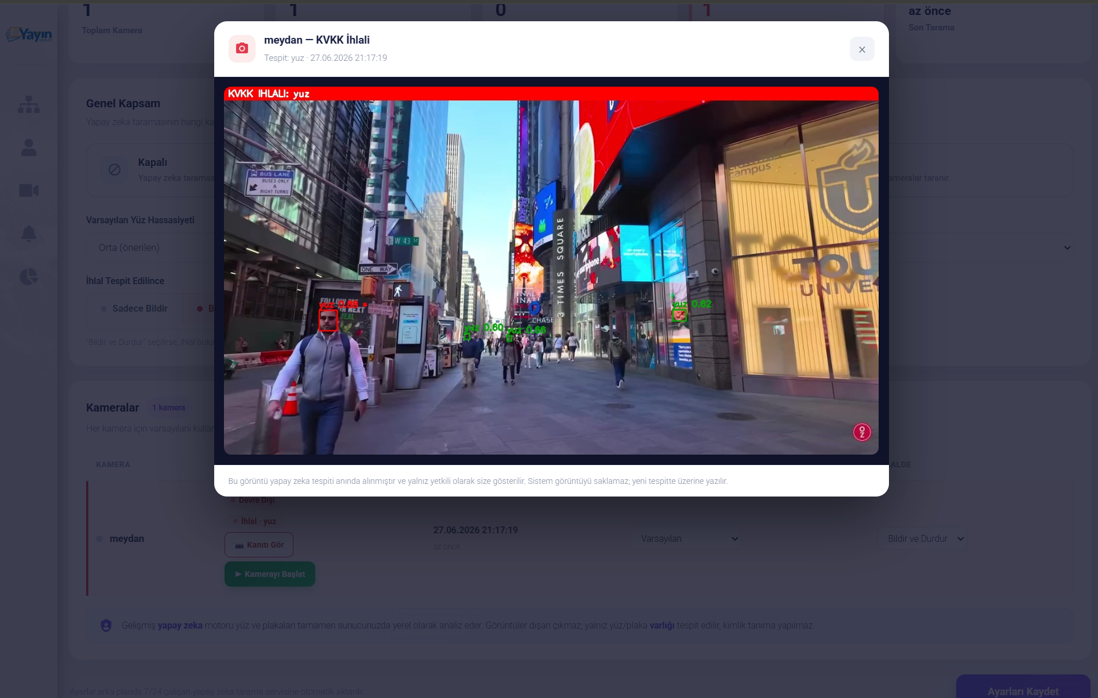Click the 1 kamera badge
1098x698 pixels.
(169, 408)
